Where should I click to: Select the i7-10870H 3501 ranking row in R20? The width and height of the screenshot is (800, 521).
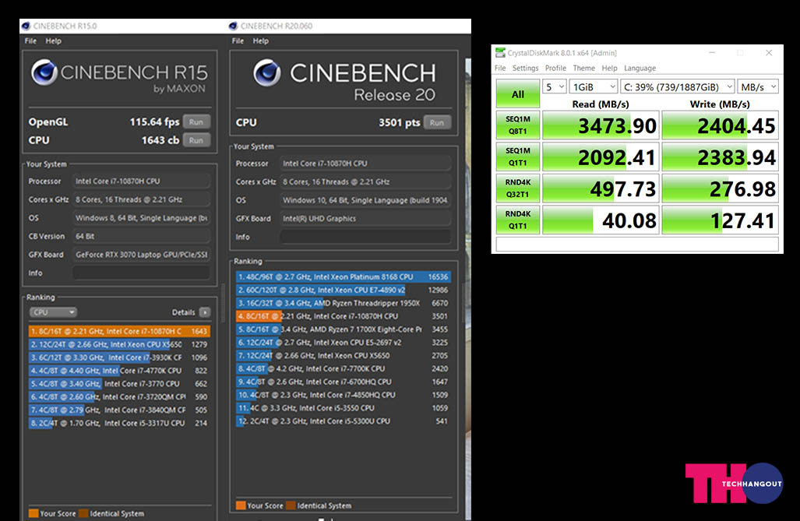coord(344,316)
